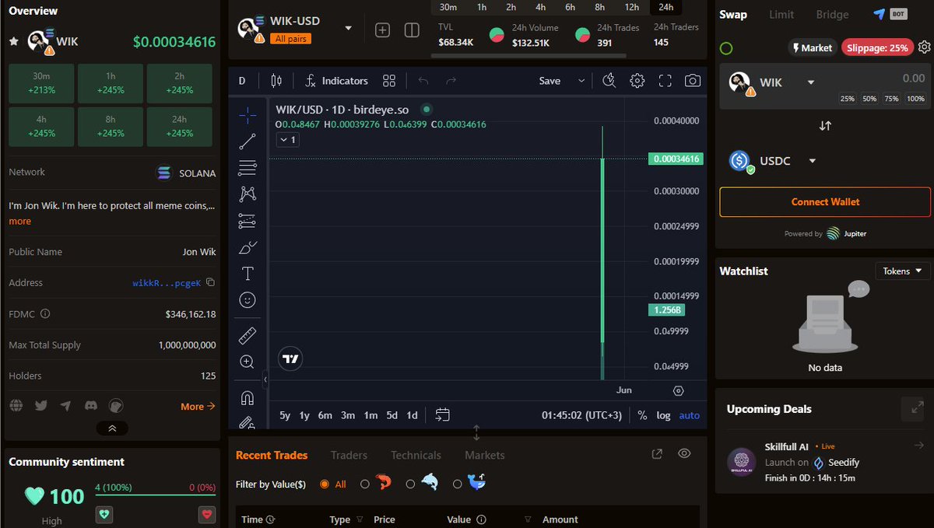Open Recent Trades in new window

(657, 454)
